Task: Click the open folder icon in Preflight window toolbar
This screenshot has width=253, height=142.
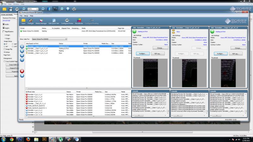Action: tap(4, 9)
